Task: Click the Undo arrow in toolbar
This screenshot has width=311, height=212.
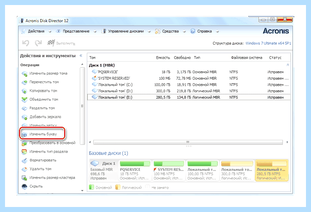Action: point(26,43)
